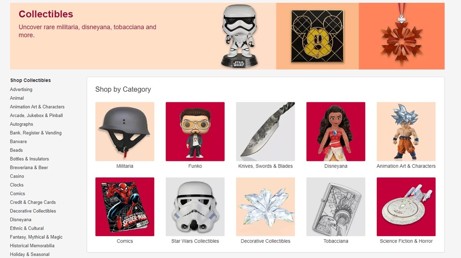The image size is (461, 258).
Task: Choose Casino in the category list
Action: click(17, 176)
